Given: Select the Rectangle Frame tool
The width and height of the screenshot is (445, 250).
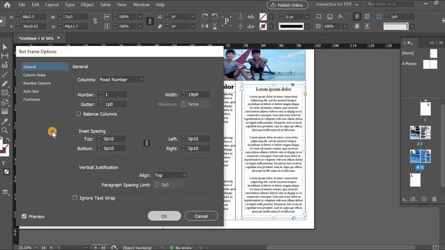Looking at the screenshot, I should click(x=5, y=93).
